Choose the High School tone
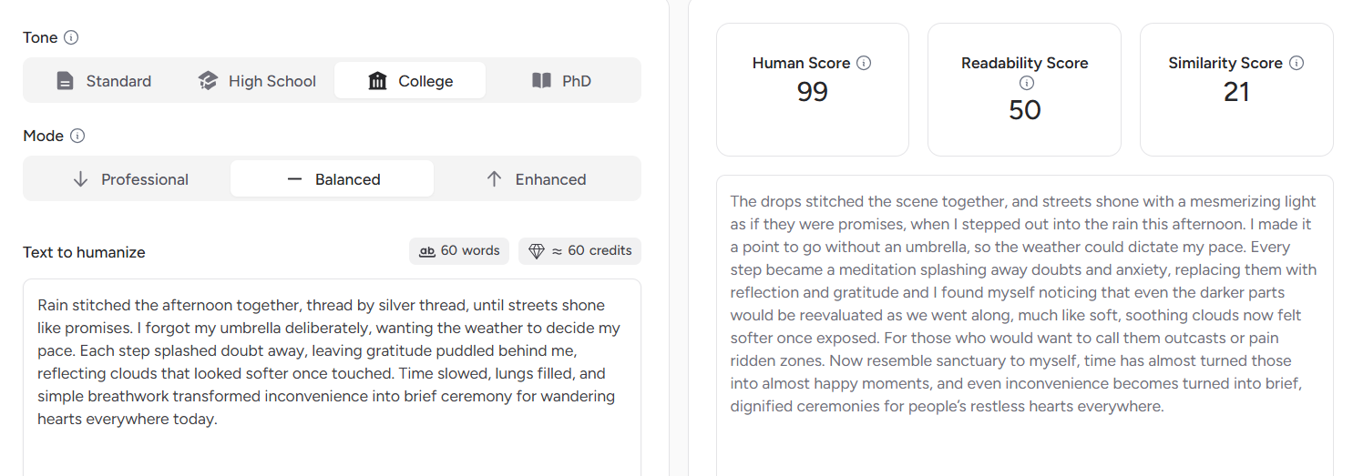1353x476 pixels. (257, 81)
